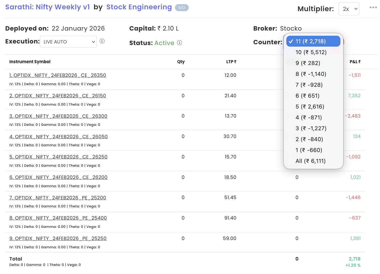Open Sarathi: Nifty Weekly v1 strategy link
The height and width of the screenshot is (274, 380).
[x=47, y=7]
